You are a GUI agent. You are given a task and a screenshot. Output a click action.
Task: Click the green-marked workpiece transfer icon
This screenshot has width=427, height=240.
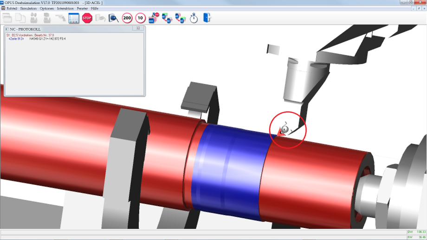(167, 18)
